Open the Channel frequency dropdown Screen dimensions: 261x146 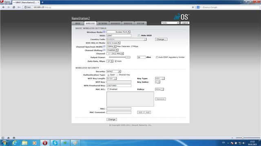click(115, 54)
